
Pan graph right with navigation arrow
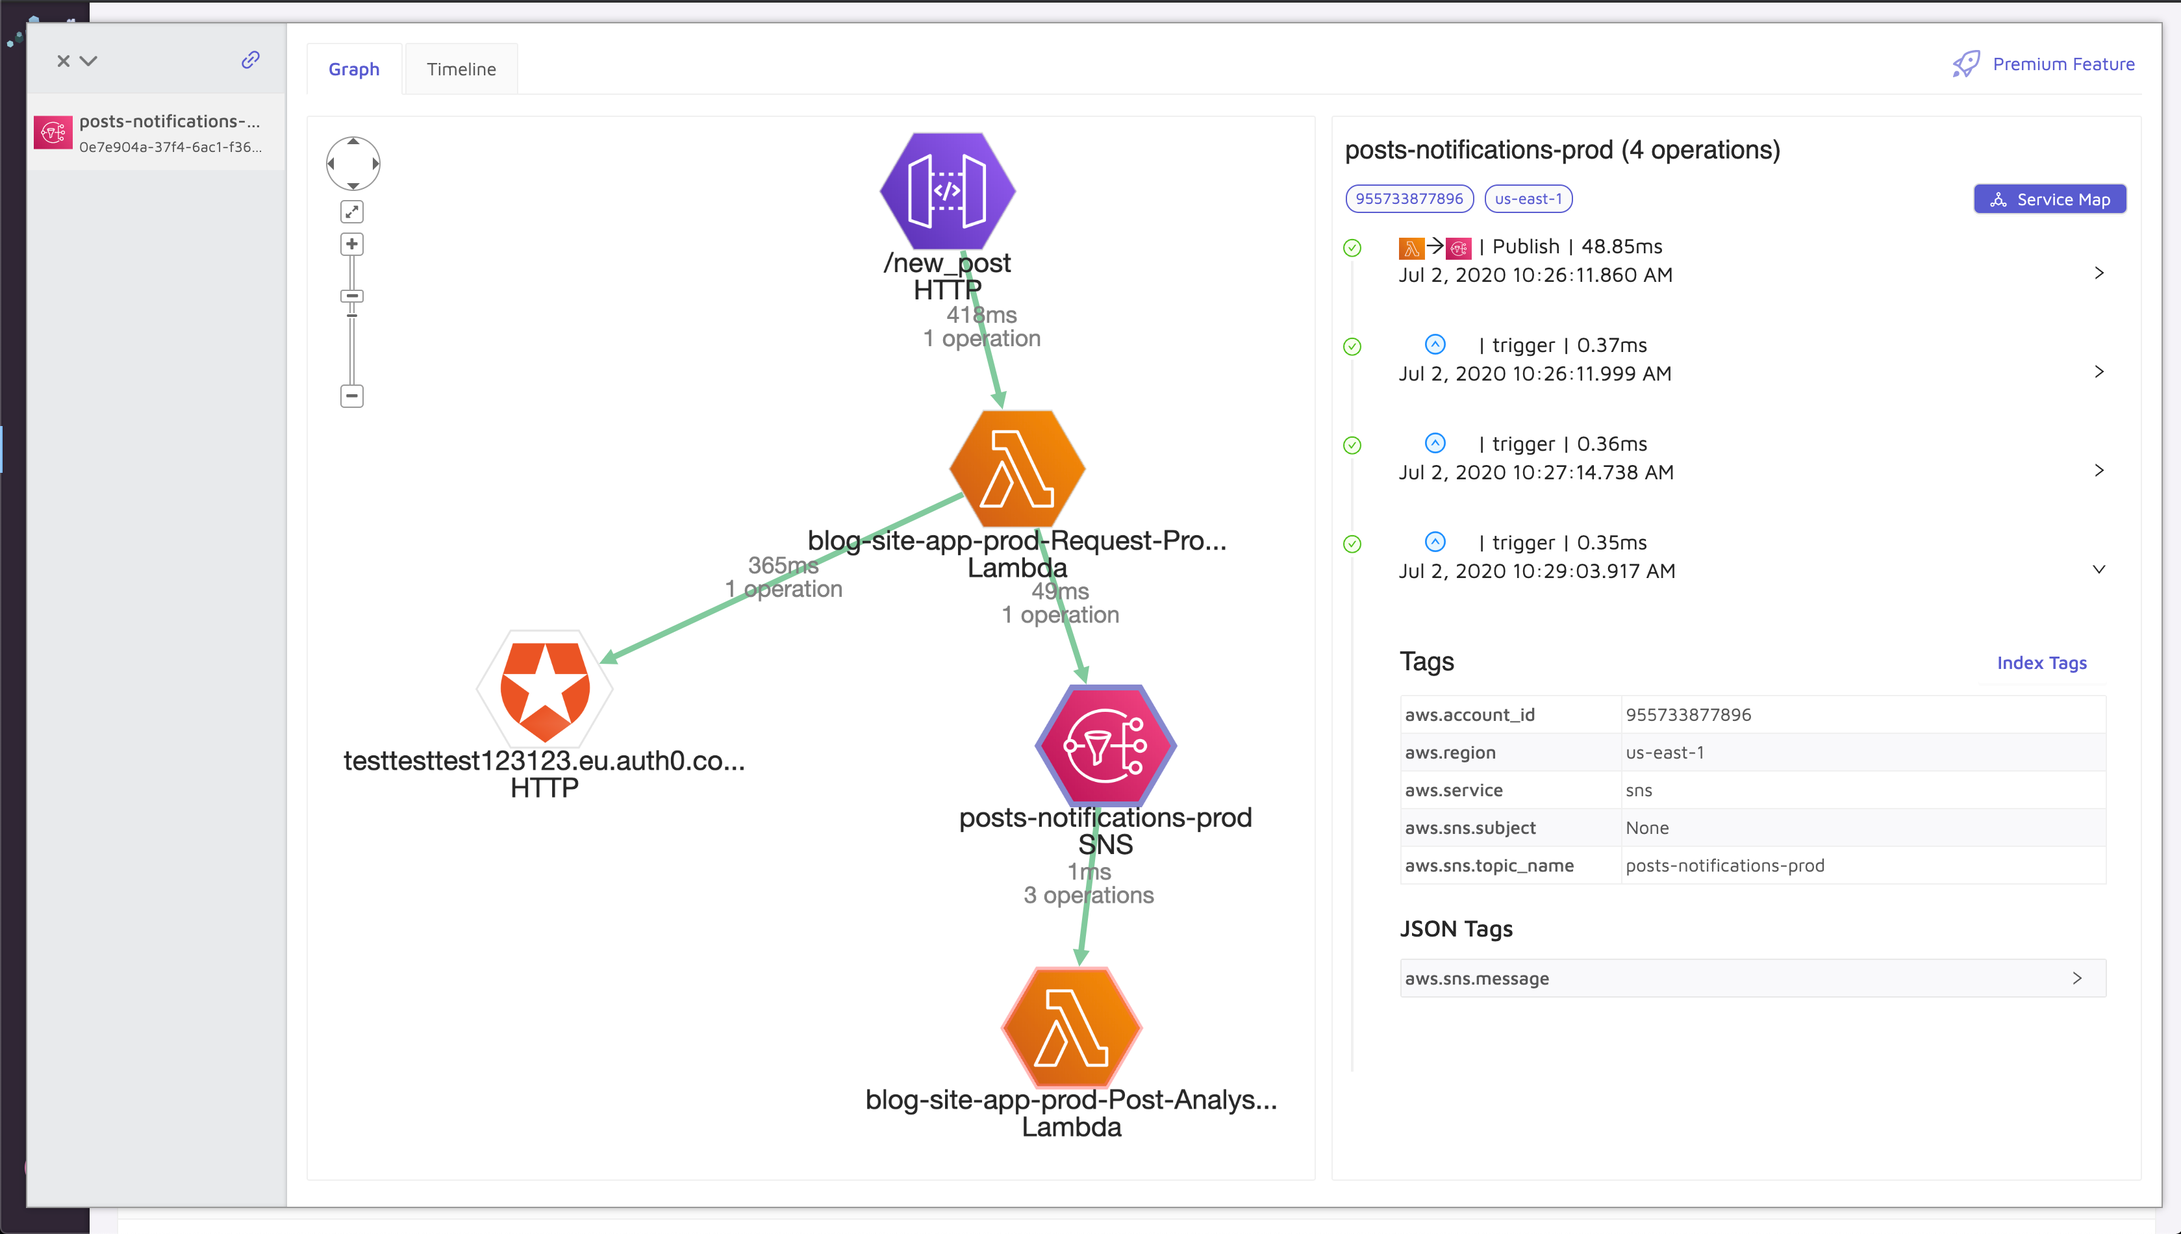click(375, 164)
